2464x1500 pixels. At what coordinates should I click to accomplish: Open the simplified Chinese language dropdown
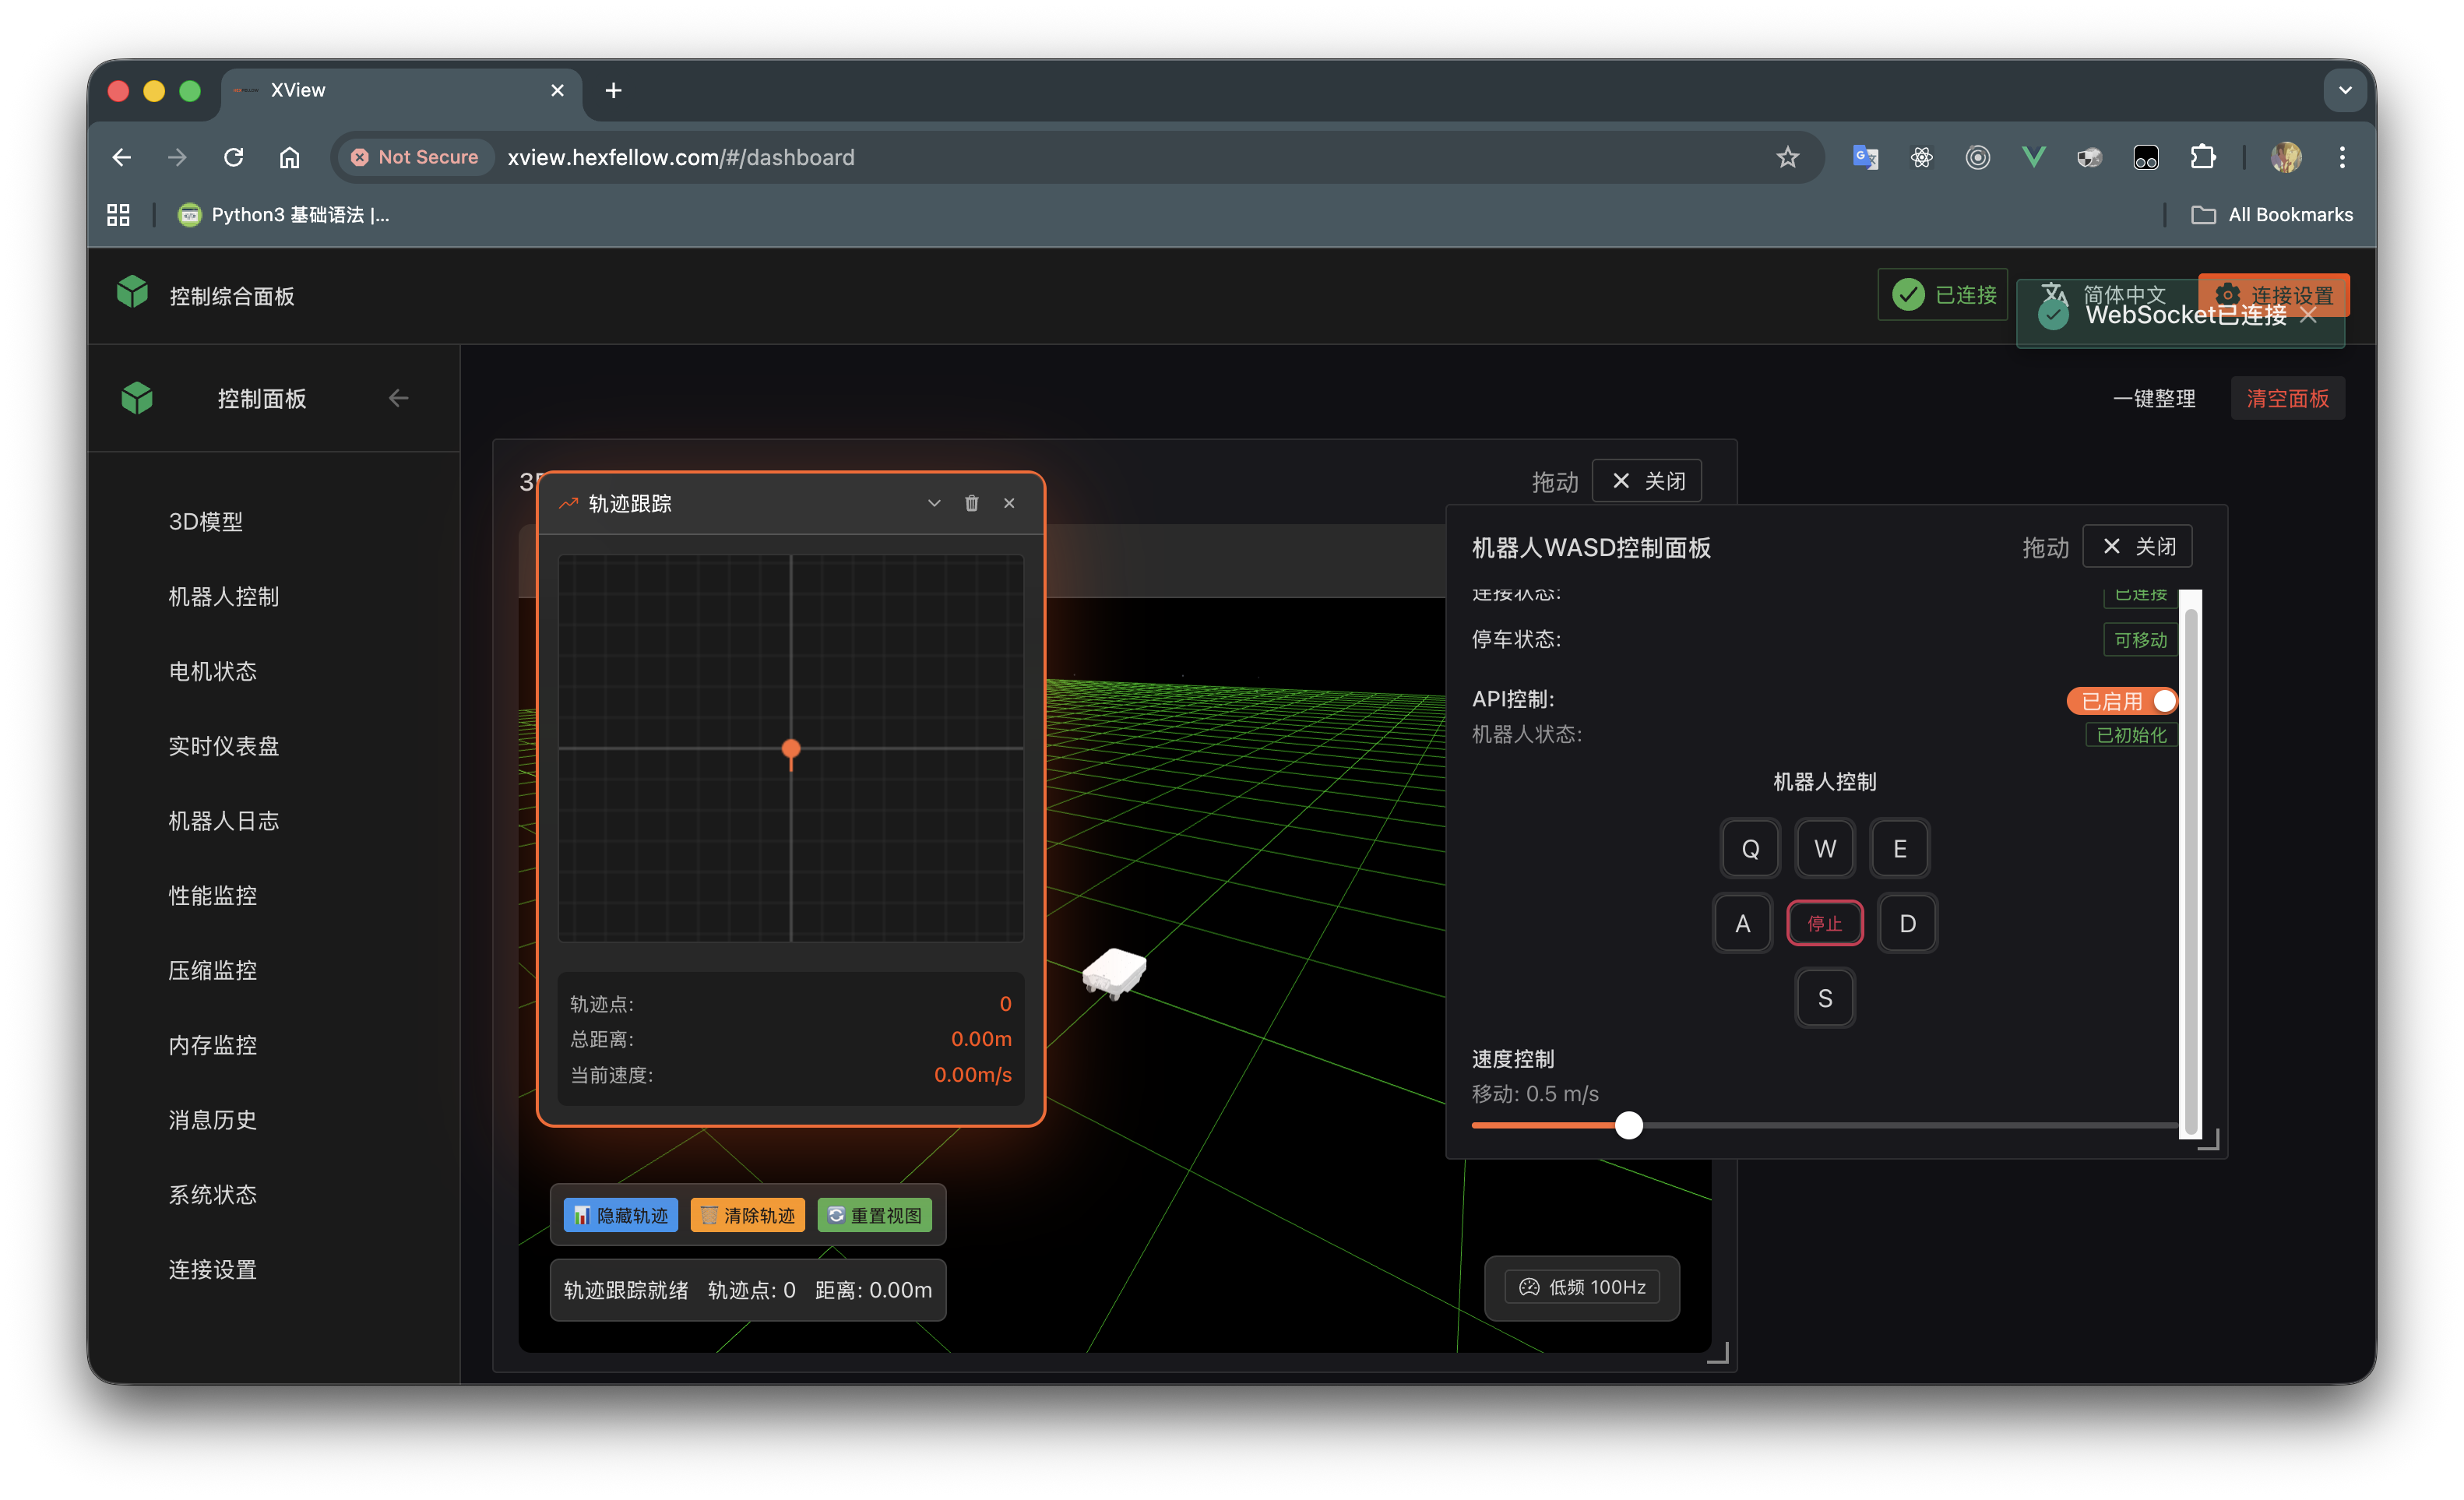(2110, 293)
